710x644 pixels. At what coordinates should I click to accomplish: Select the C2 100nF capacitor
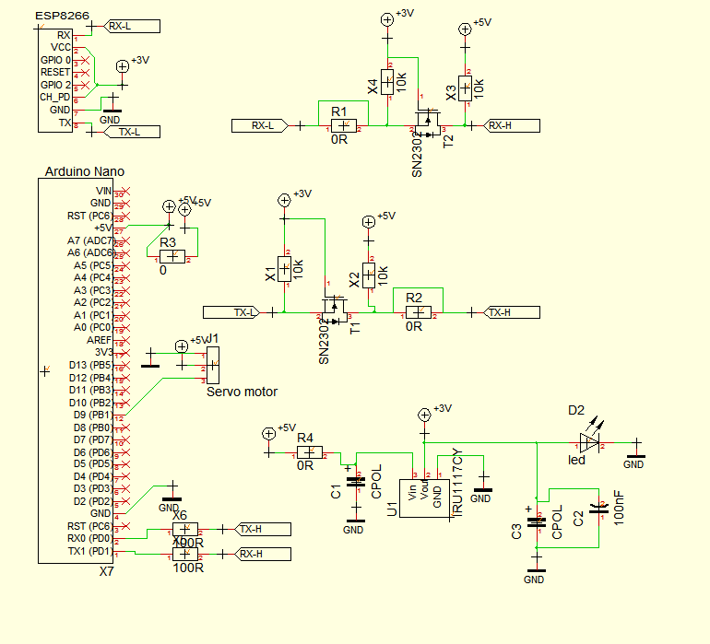tap(599, 508)
